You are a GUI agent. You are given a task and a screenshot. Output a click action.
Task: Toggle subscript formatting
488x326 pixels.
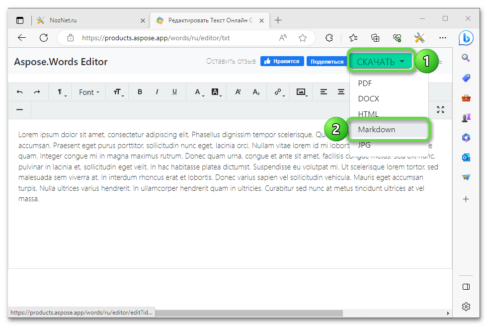point(256,92)
